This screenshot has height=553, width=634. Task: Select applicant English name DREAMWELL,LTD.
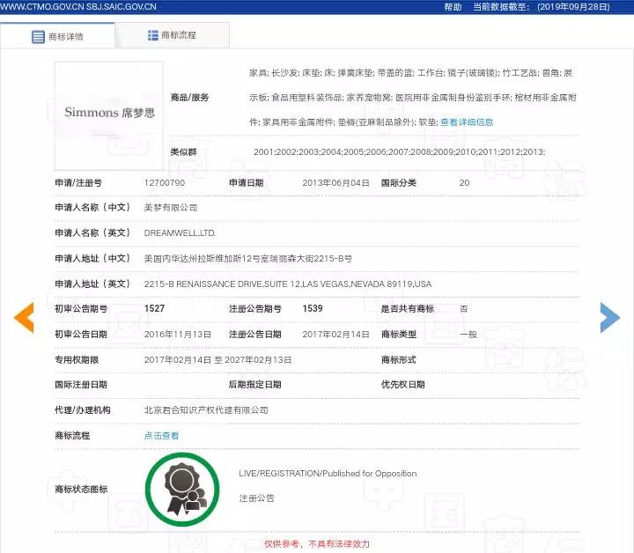180,232
